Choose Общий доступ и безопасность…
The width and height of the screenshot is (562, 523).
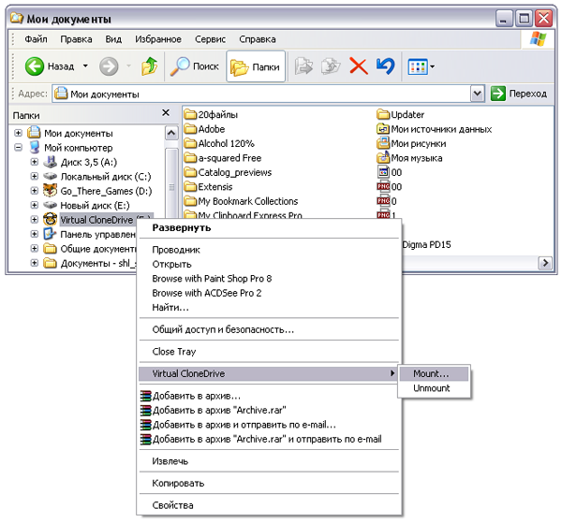click(x=269, y=329)
